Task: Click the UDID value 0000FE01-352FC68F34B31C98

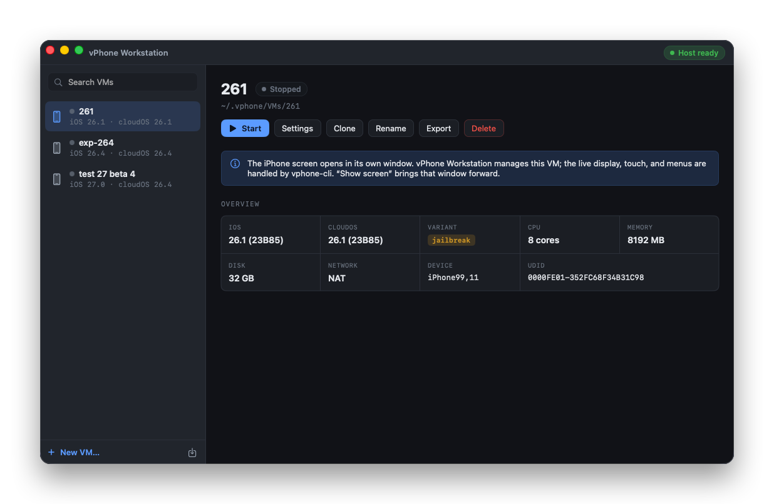Action: tap(586, 278)
